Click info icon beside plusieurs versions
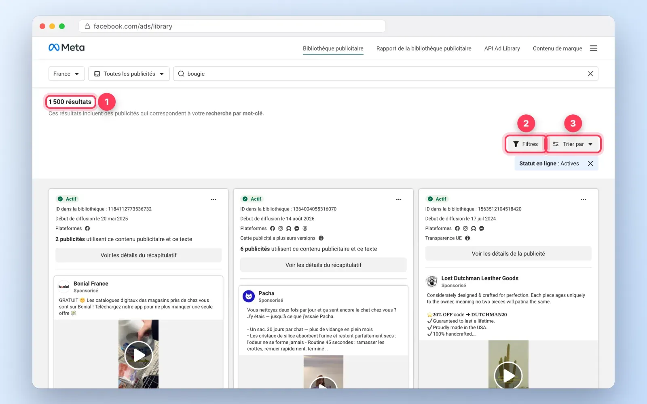This screenshot has width=647, height=404. click(321, 238)
